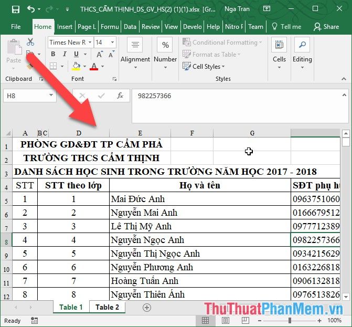The image size is (352, 327).
Task: Apply the red Font Color
Action: (94, 67)
